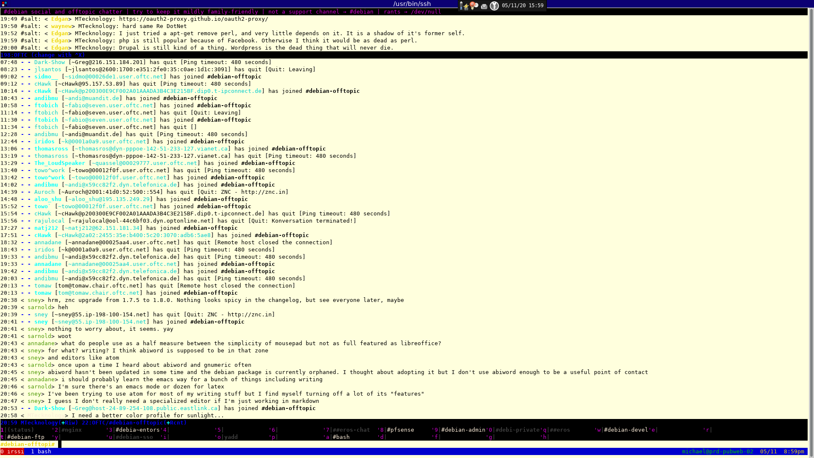Click host ~andi@muandit.de in the 10:43 join
Image resolution: width=814 pixels, height=458 pixels.
click(92, 98)
